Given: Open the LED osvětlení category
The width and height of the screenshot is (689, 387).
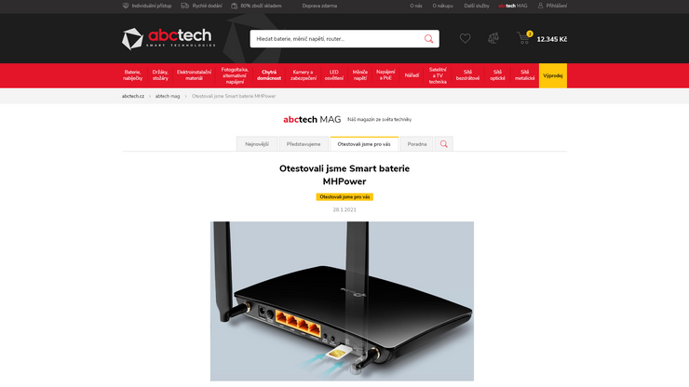Looking at the screenshot, I should [334, 75].
